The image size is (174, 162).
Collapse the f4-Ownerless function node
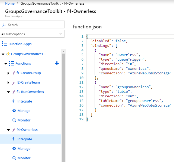click(x=8, y=130)
